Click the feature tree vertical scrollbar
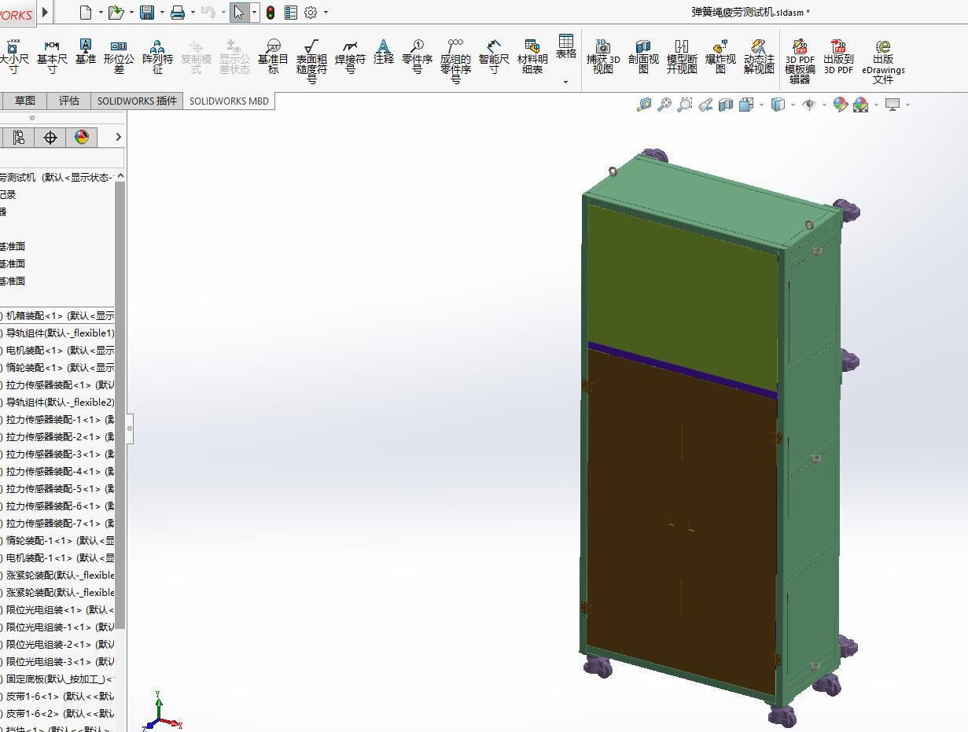The width and height of the screenshot is (968, 732). [120, 405]
